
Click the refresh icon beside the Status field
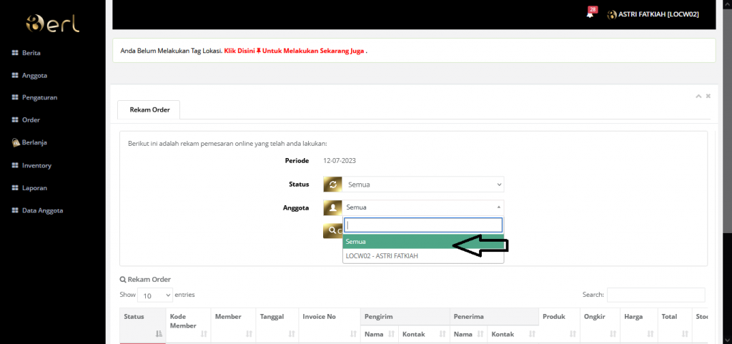click(332, 185)
